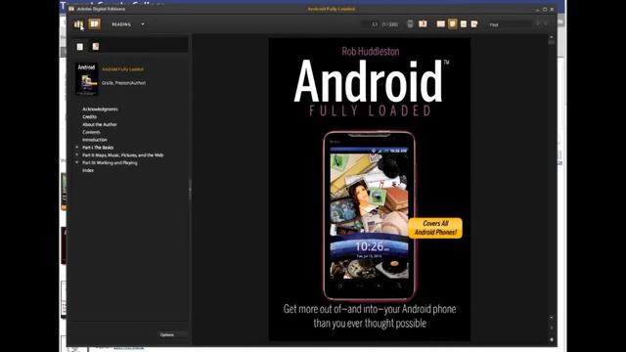Select the highlighted fit-page view icon
Viewport: 626px width, 352px height.
(x=452, y=23)
